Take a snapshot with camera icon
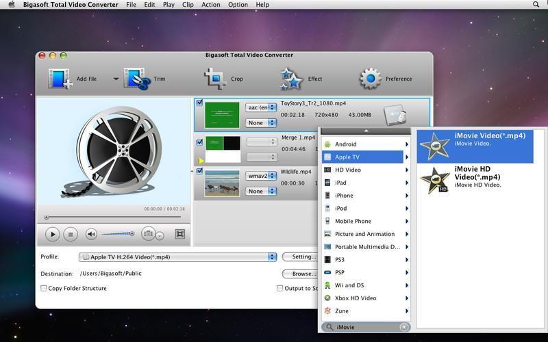This screenshot has width=548, height=342. (x=148, y=234)
